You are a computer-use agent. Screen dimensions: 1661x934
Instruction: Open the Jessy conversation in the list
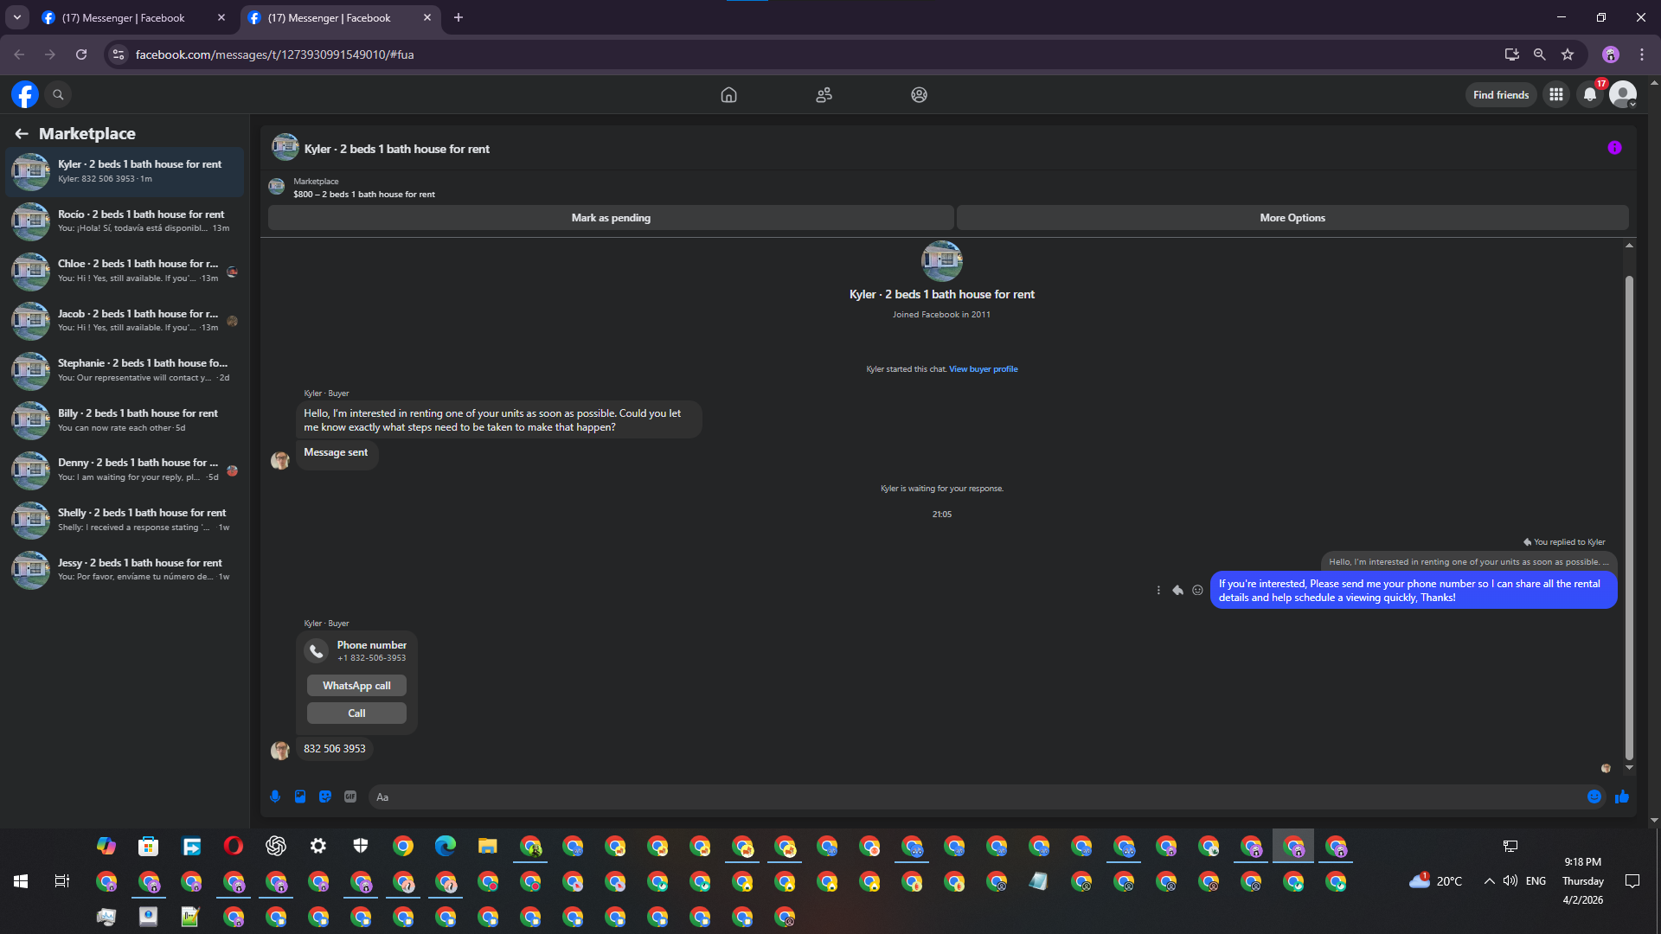pyautogui.click(x=125, y=570)
